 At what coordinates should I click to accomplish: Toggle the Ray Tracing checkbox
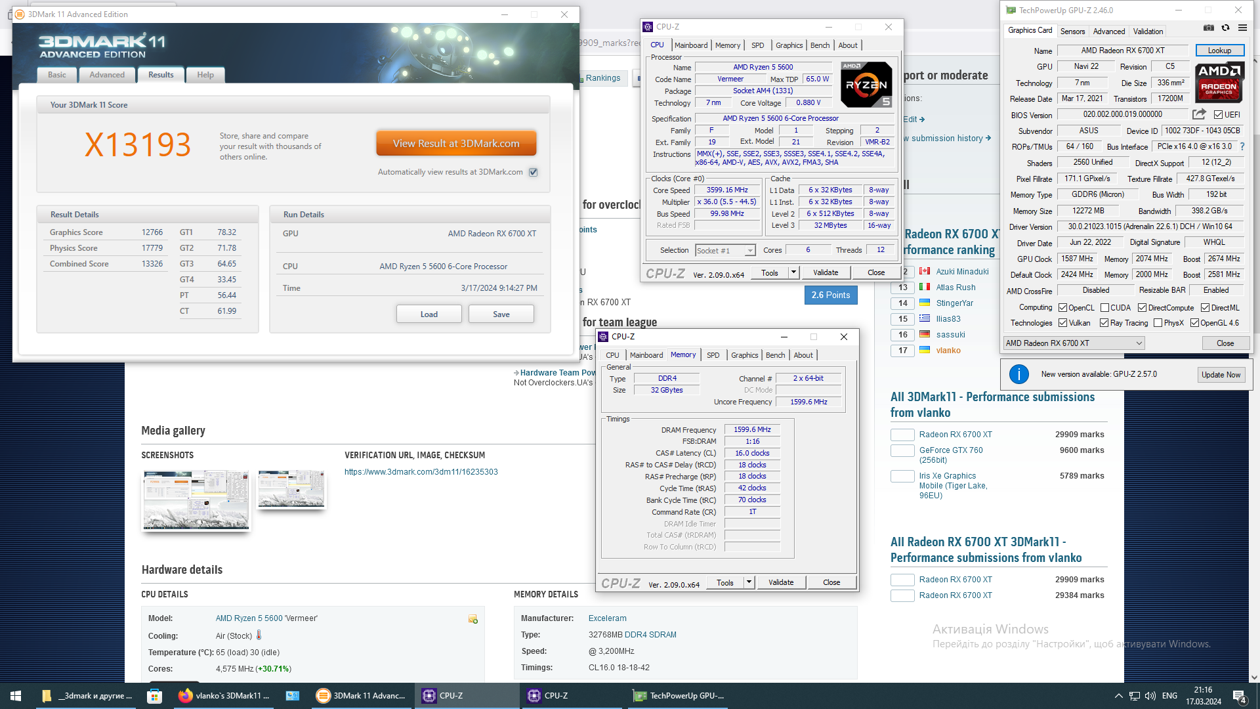pos(1104,323)
